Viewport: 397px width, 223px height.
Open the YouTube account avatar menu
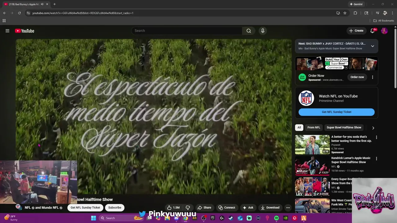click(x=384, y=31)
